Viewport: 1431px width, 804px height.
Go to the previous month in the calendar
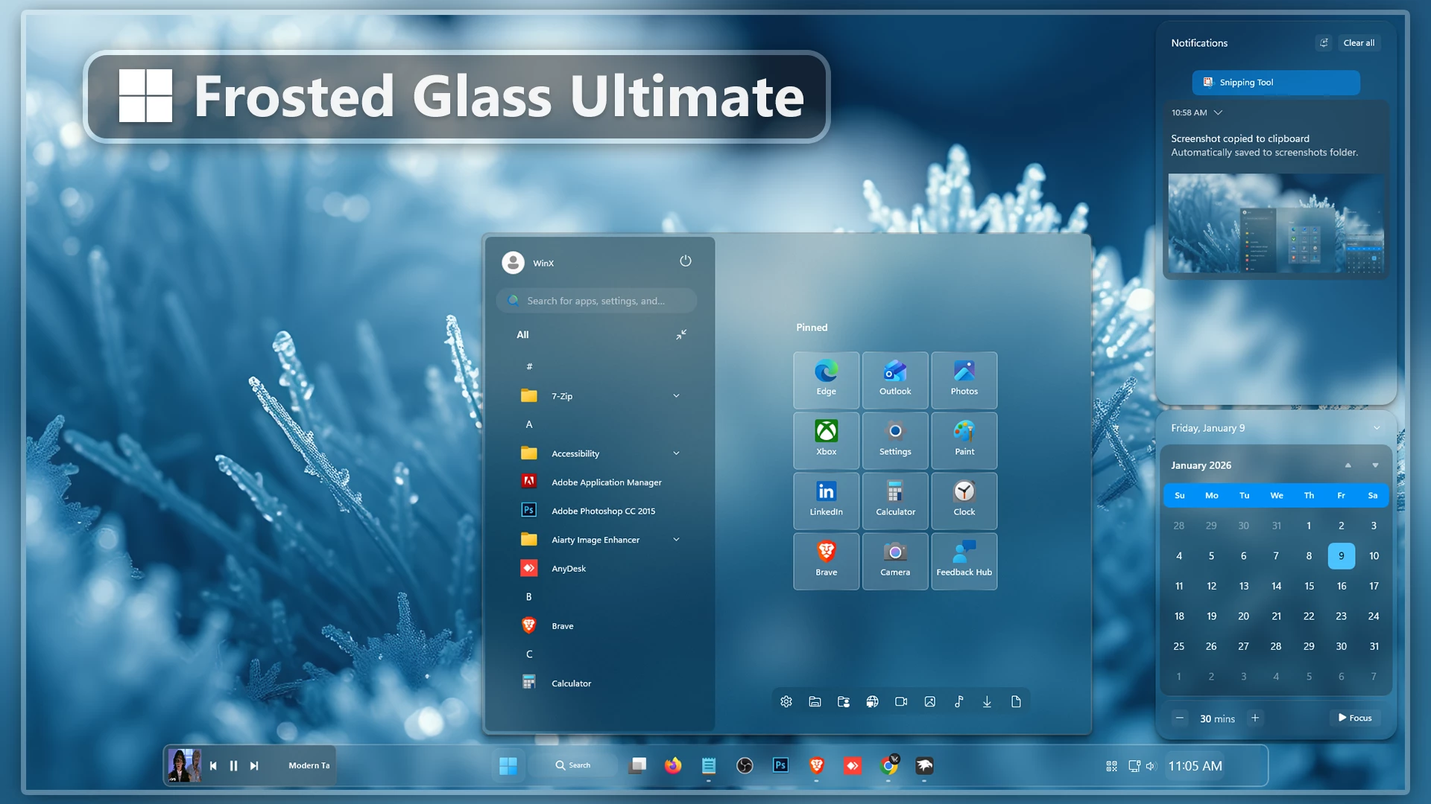1348,465
